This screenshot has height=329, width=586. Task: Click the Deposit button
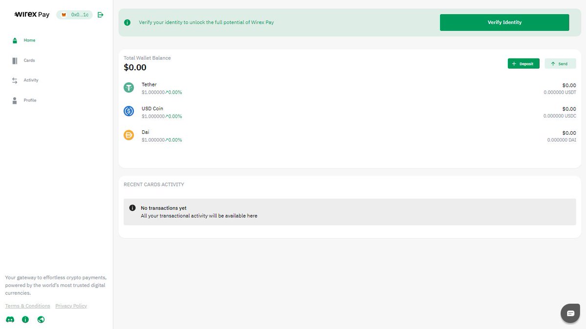click(523, 63)
